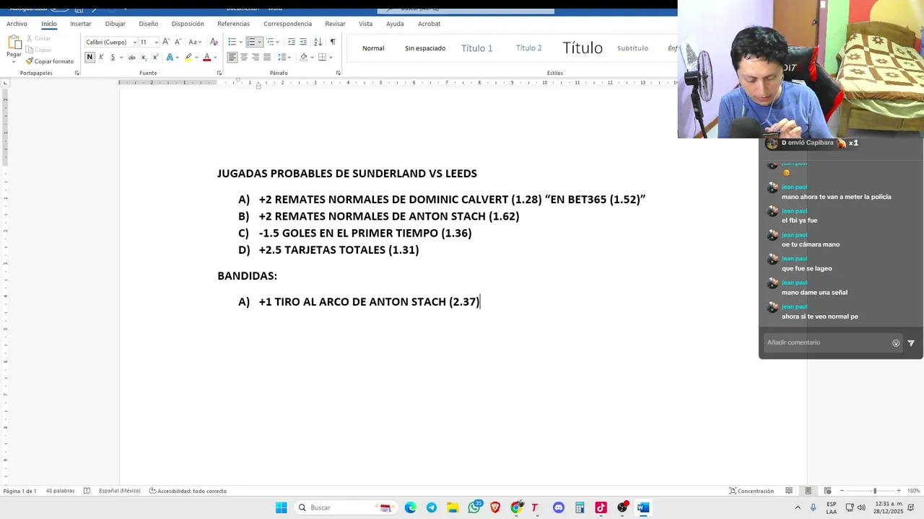924x519 pixels.
Task: Click Concentración focus mode in status bar
Action: (x=751, y=491)
